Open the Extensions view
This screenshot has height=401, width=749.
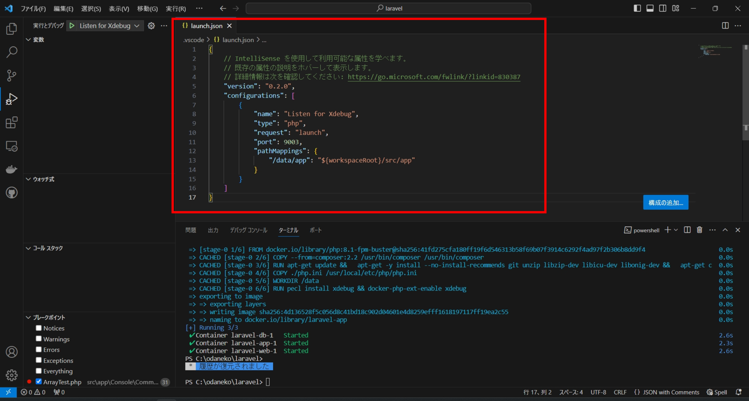tap(11, 122)
